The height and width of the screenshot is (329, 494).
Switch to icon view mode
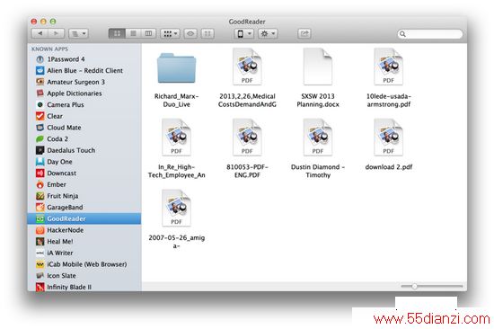pyautogui.click(x=117, y=33)
